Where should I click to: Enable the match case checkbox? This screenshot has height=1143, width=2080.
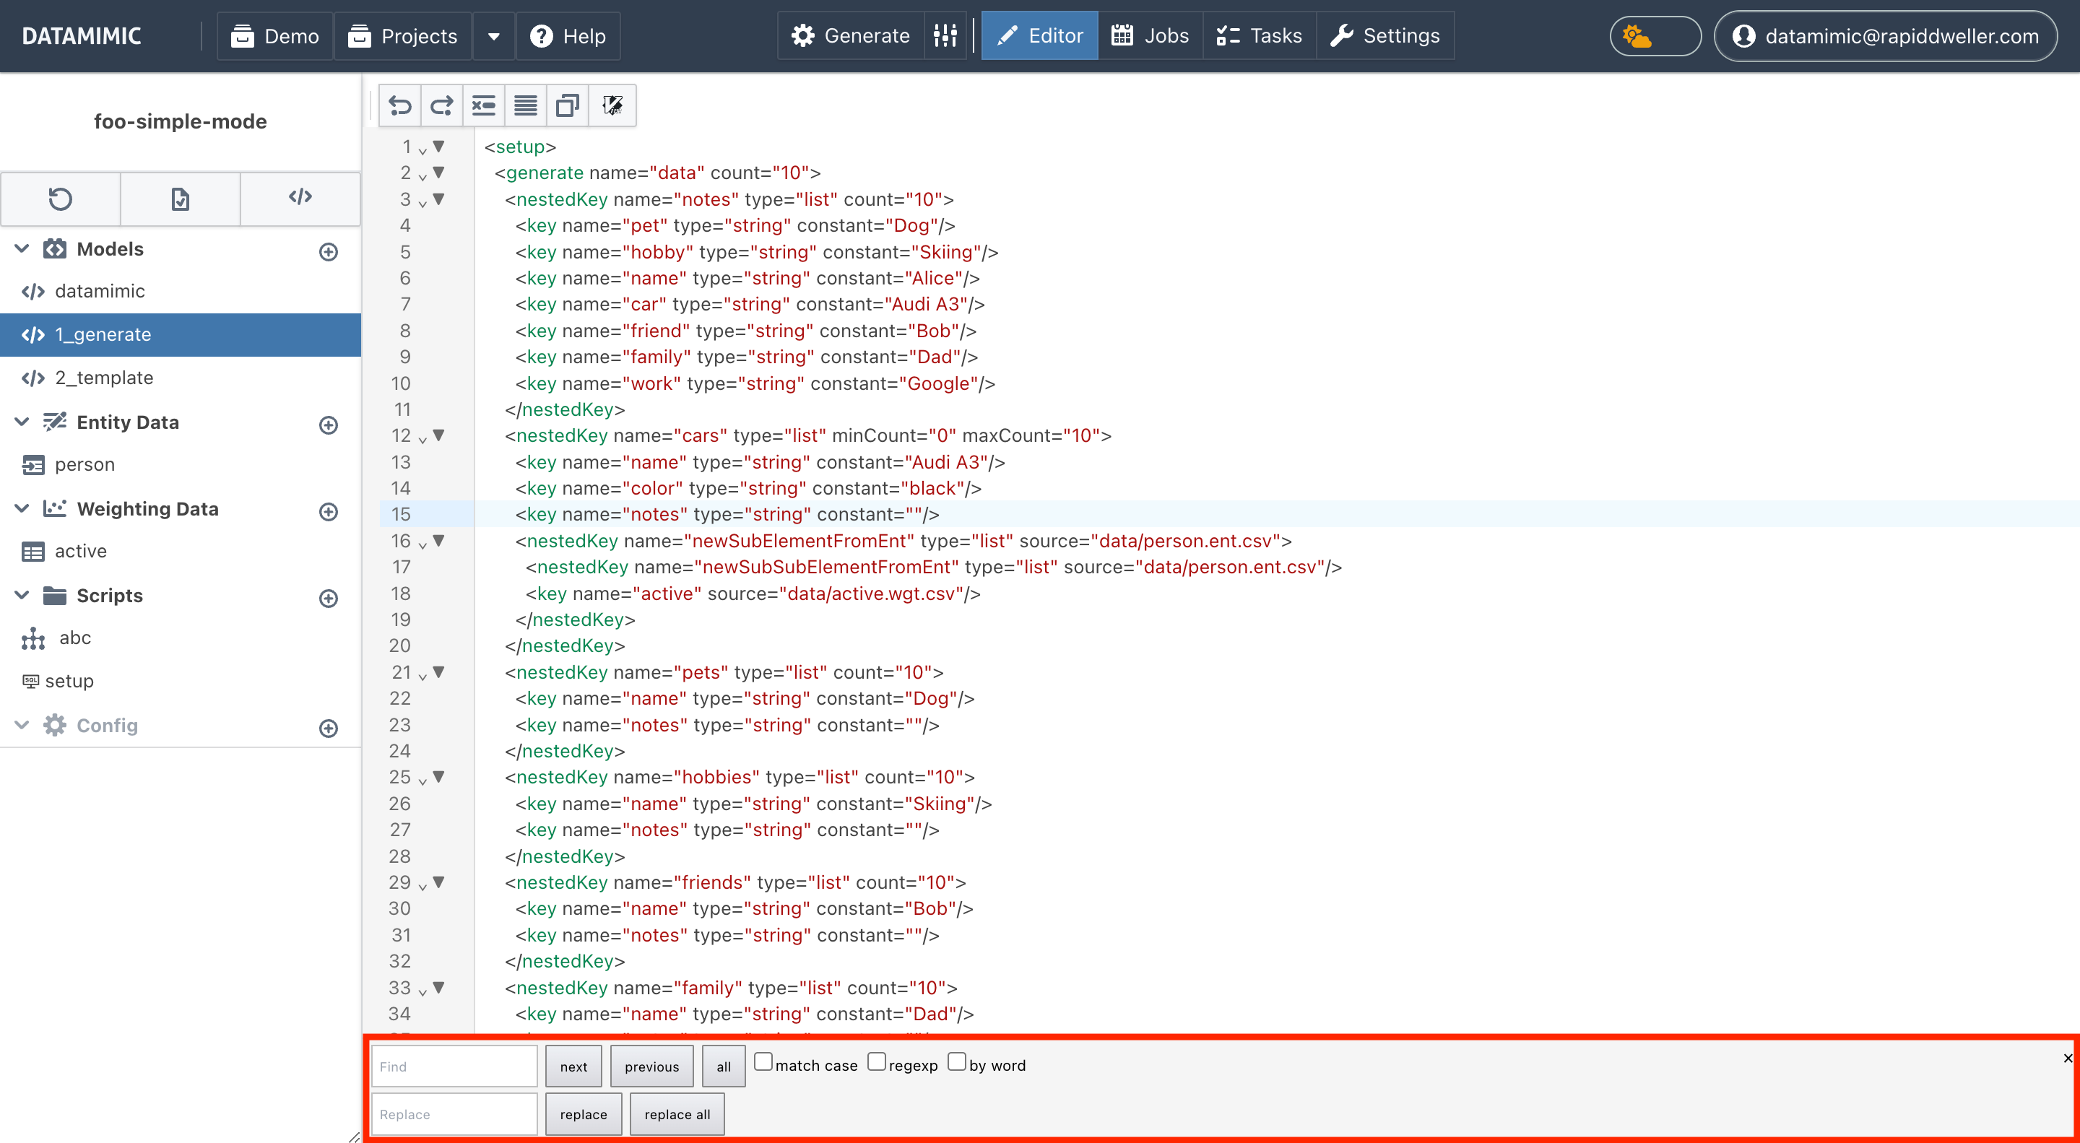763,1061
